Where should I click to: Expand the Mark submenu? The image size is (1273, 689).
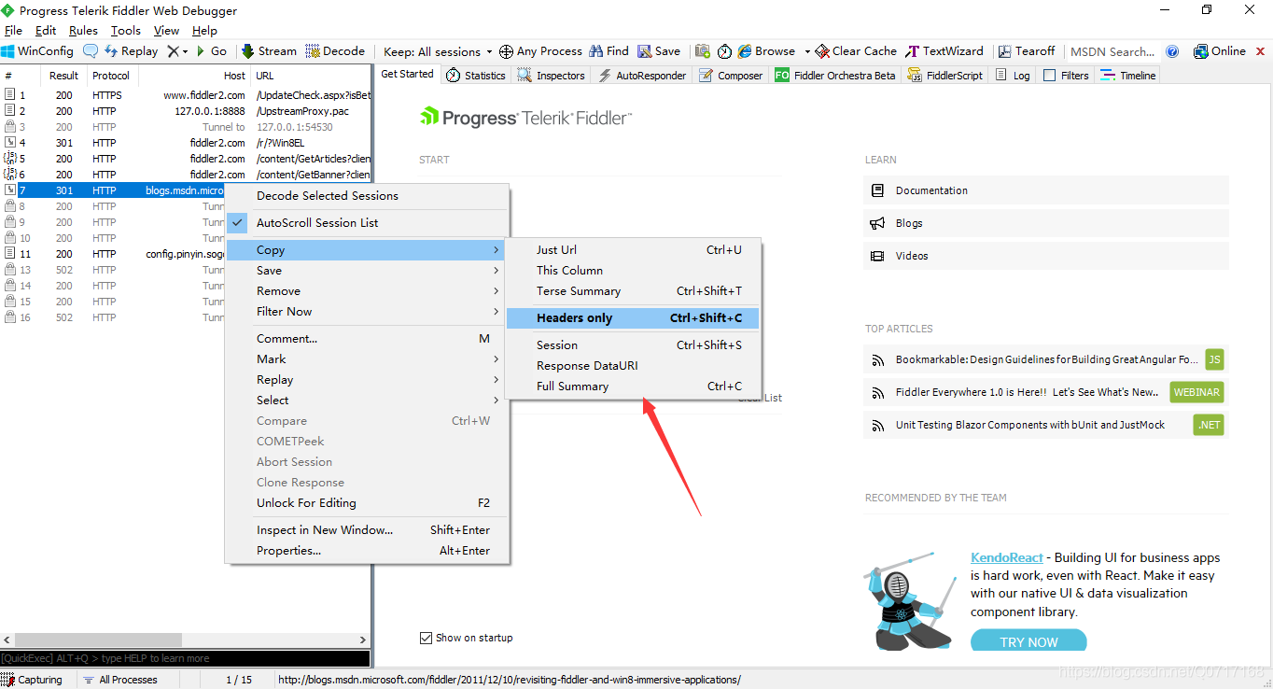368,359
